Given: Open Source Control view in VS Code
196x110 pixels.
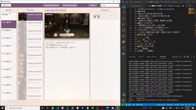Looking at the screenshot, I should click(x=123, y=18).
